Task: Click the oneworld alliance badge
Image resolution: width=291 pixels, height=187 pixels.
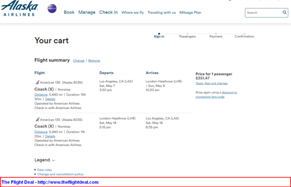Action: coord(52,9)
